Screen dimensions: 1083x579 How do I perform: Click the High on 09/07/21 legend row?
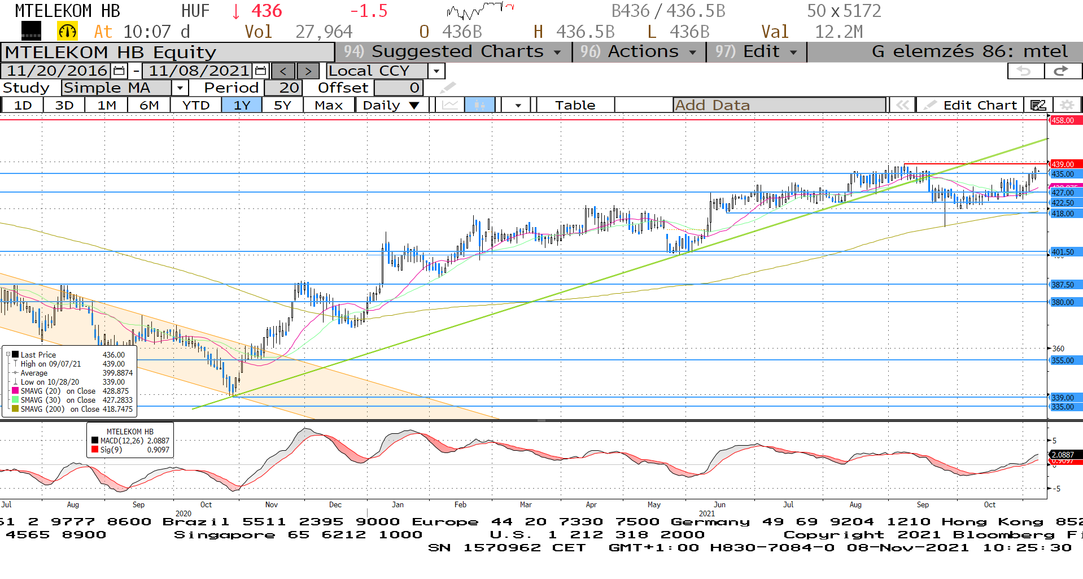73,364
